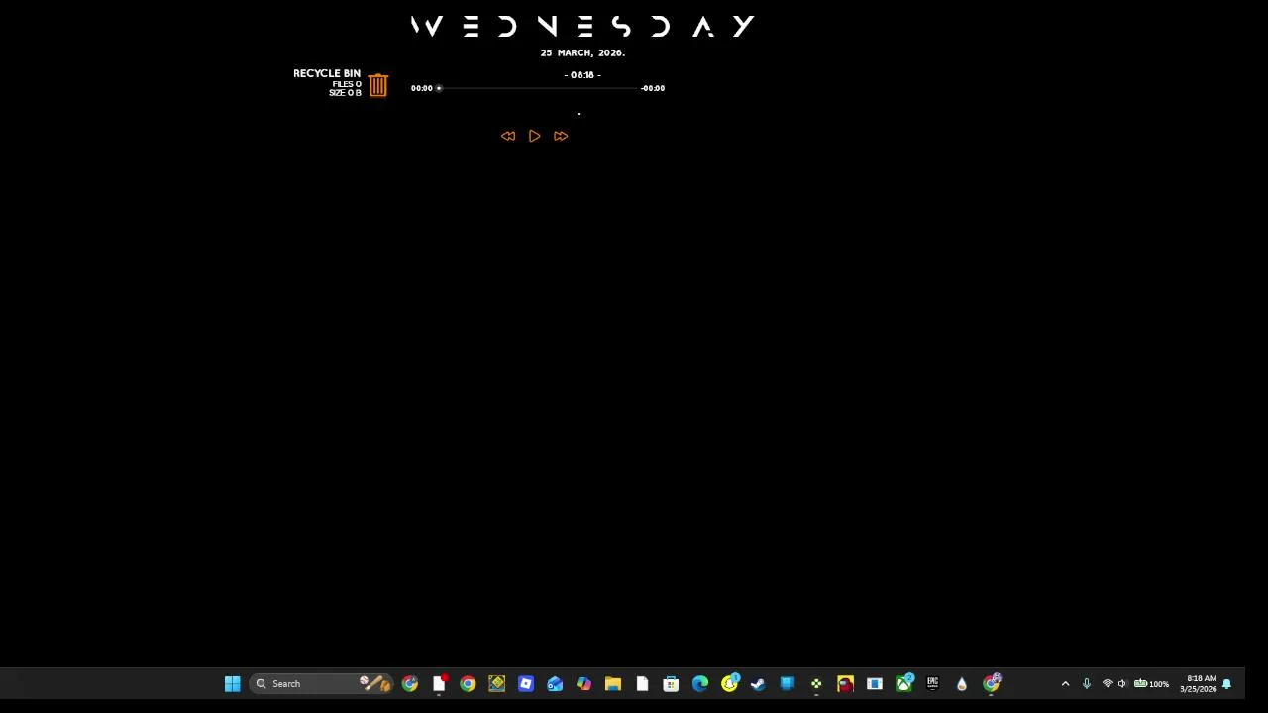Start playback with the orange play button

coord(534,136)
